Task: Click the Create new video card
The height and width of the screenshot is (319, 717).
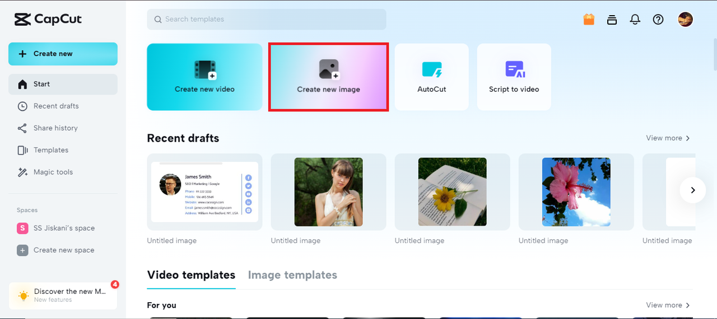Action: click(x=204, y=77)
